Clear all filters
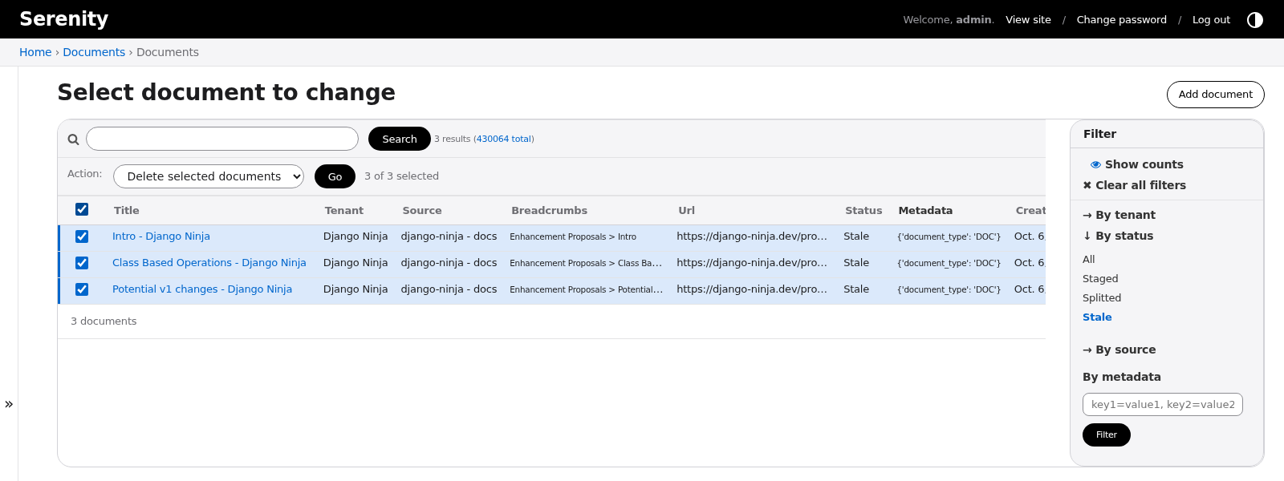This screenshot has height=481, width=1284. (x=1134, y=185)
